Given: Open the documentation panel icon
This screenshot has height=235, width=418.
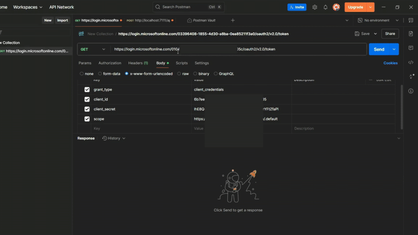Looking at the screenshot, I should coord(411,34).
